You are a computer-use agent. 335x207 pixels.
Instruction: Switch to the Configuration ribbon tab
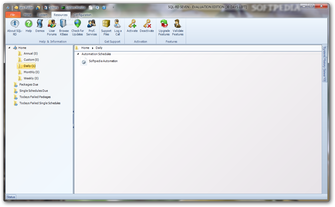tap(82, 15)
